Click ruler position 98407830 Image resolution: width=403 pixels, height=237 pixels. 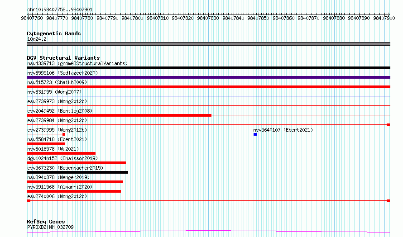pos(208,18)
